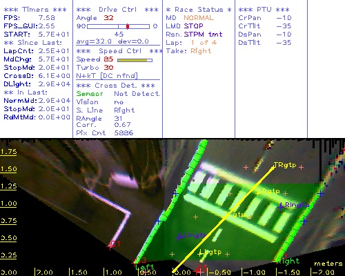Click the yellow Speed progress bar
This screenshot has width=345, height=276.
coord(135,60)
